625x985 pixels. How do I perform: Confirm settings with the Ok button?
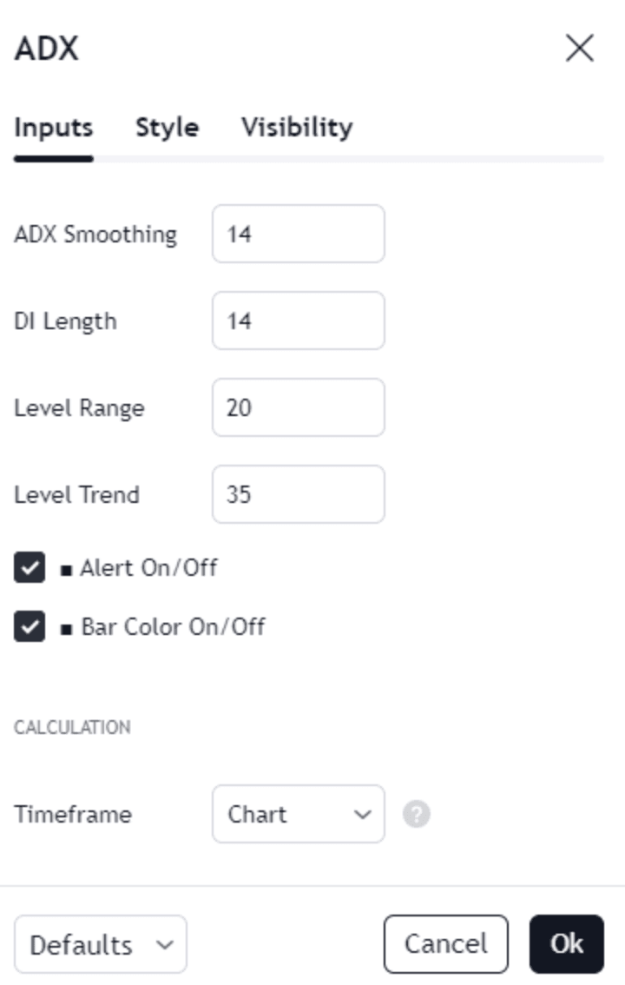pyautogui.click(x=566, y=944)
